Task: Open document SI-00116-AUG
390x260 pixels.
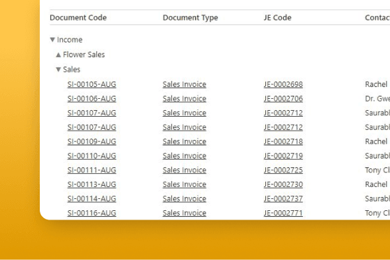Action: coord(92,213)
